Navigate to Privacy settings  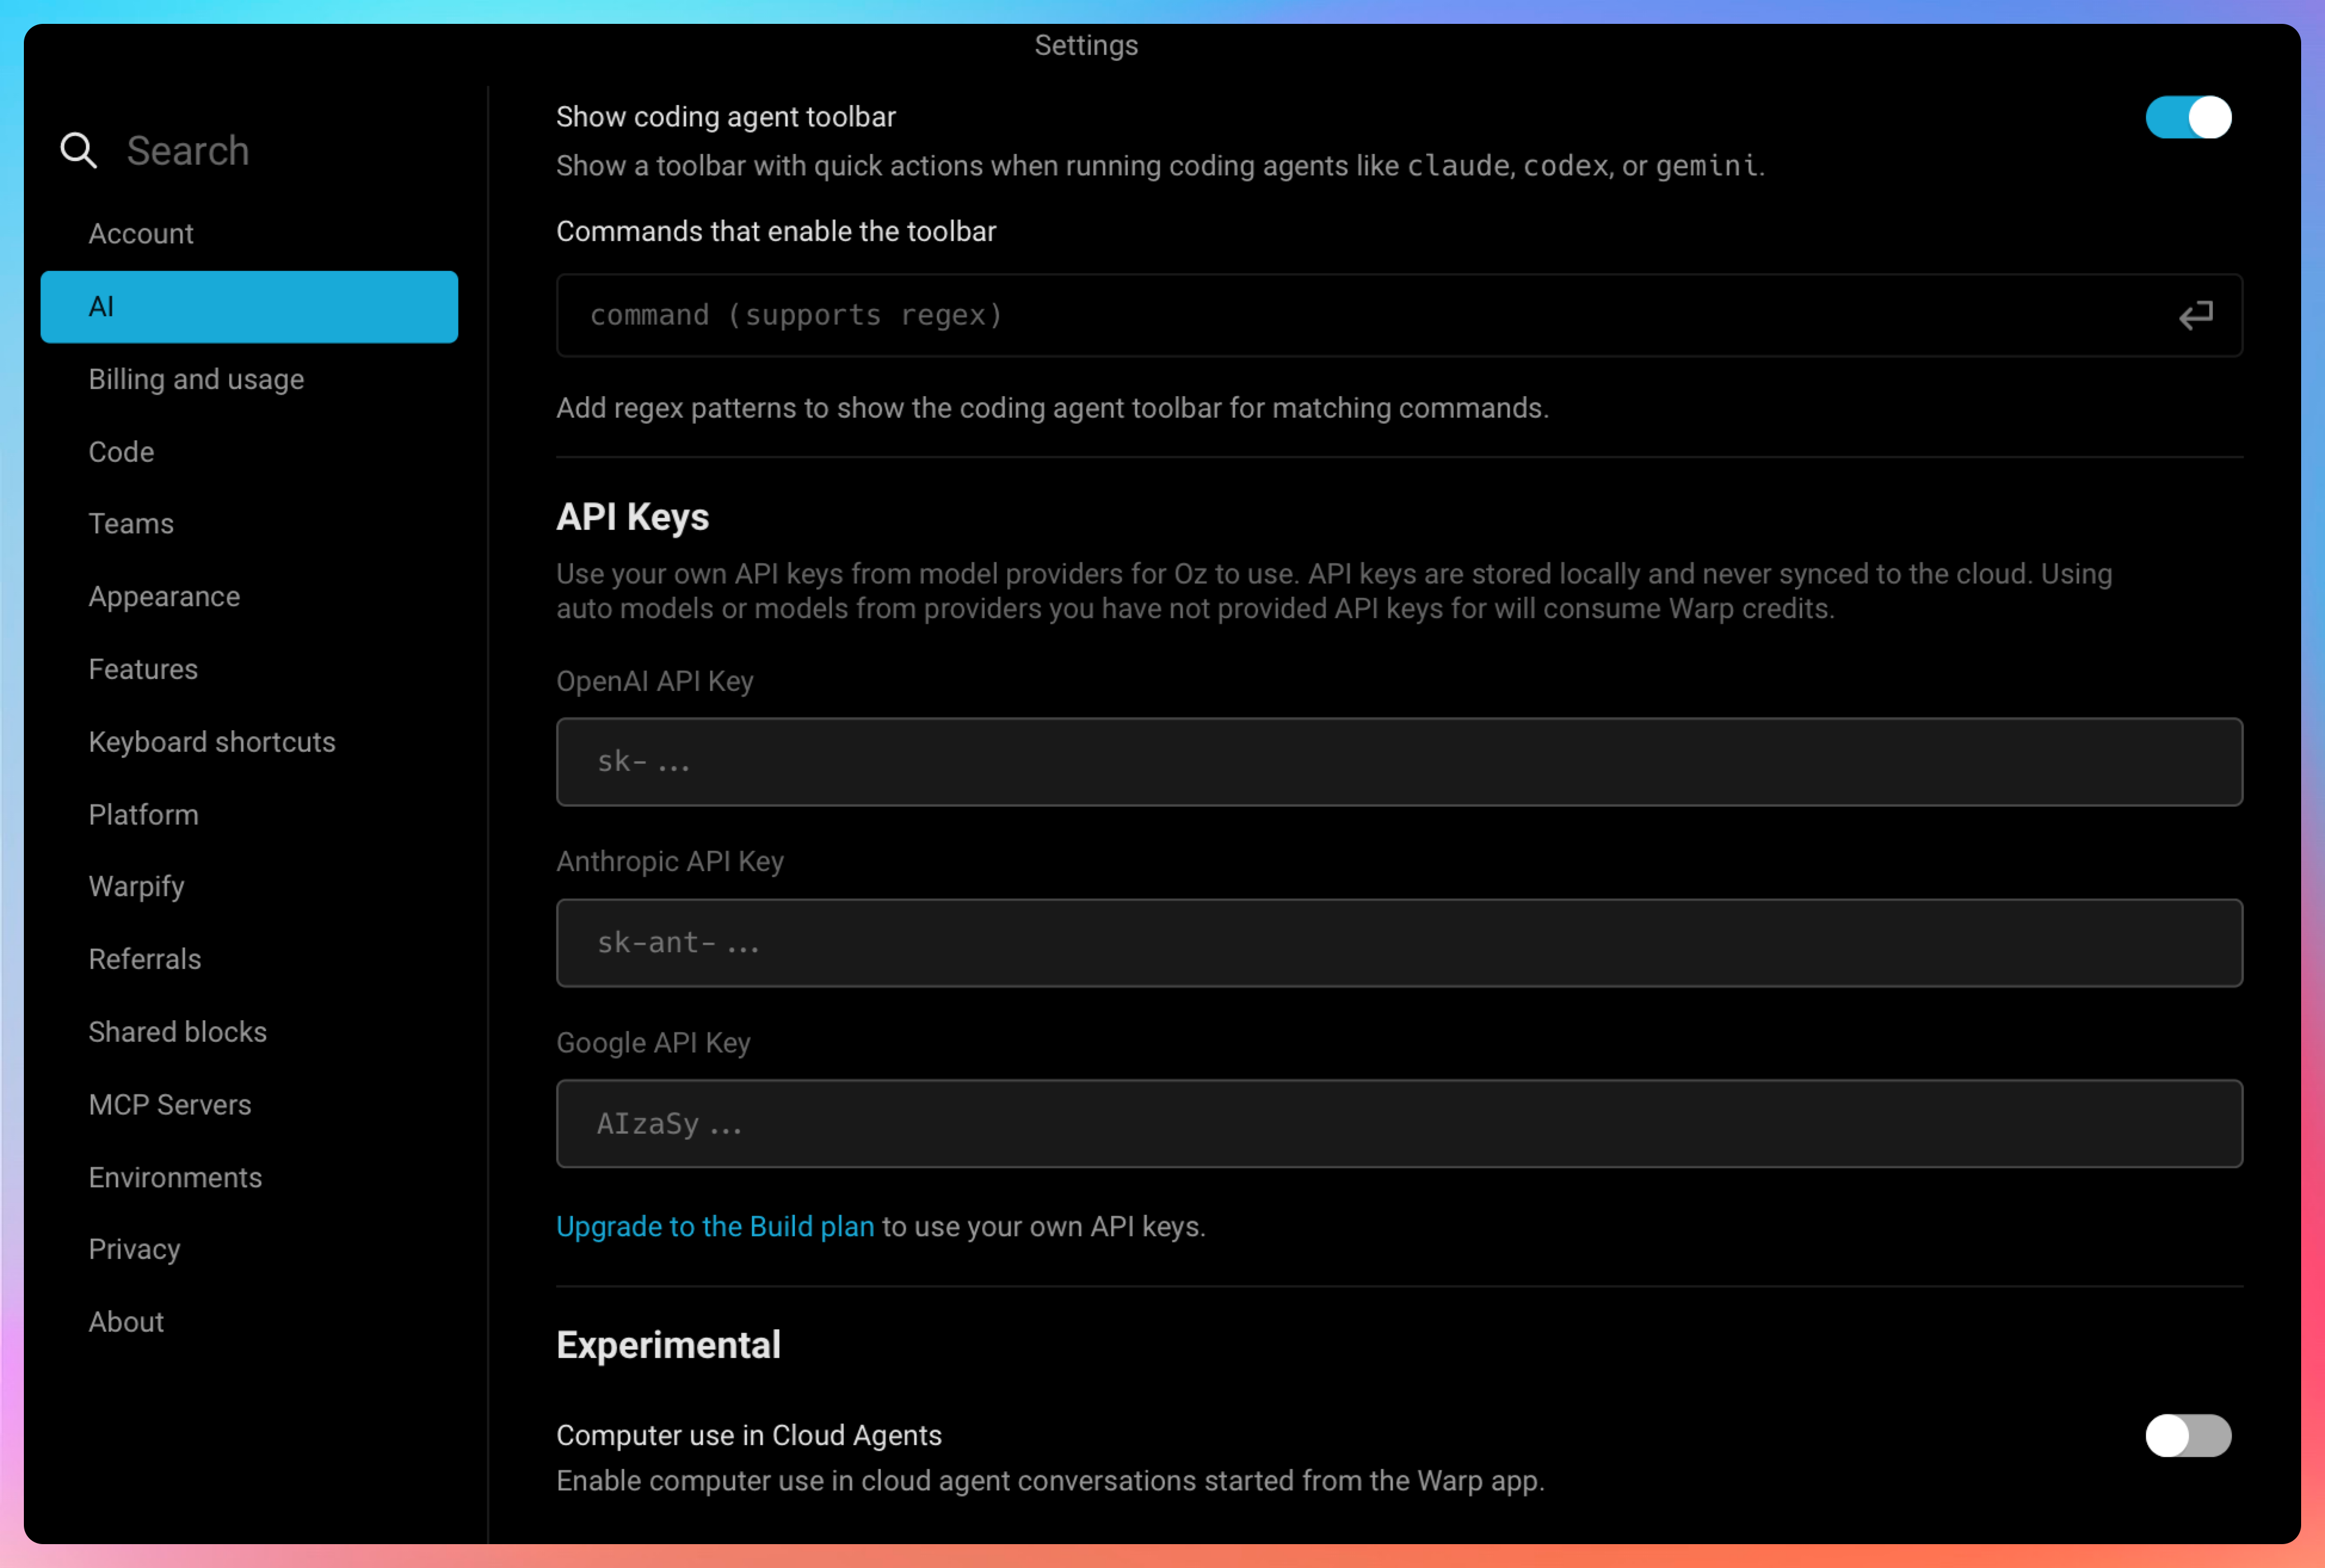[x=134, y=1249]
